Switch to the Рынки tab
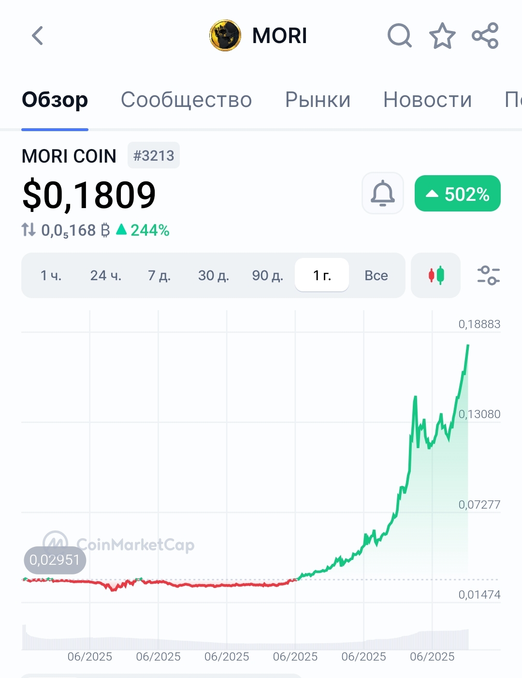This screenshot has width=522, height=678. click(318, 100)
